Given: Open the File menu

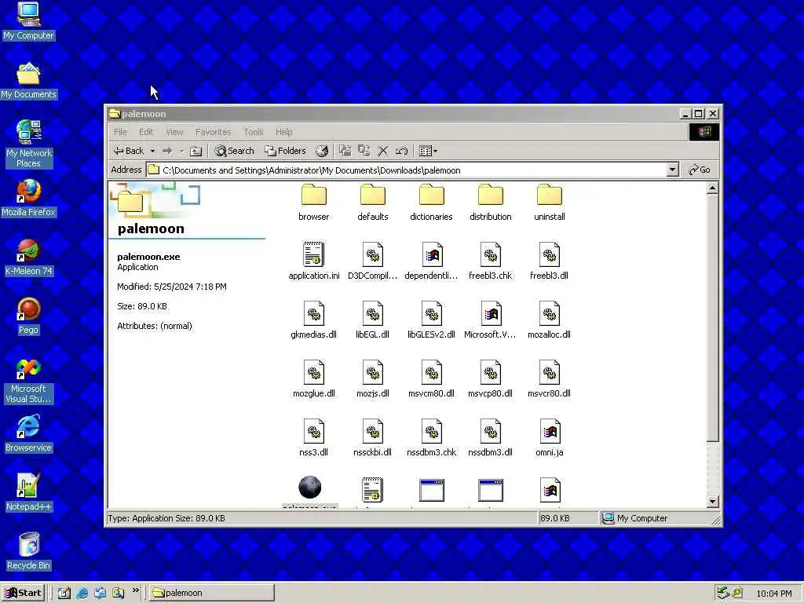Looking at the screenshot, I should 120,132.
